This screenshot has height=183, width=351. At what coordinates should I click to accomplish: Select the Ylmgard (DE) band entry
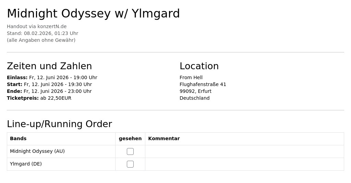[26, 164]
